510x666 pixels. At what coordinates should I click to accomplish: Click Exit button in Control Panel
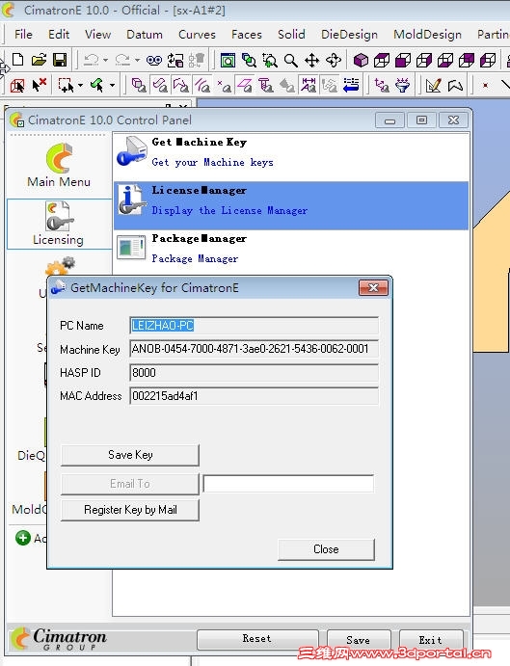click(x=431, y=640)
